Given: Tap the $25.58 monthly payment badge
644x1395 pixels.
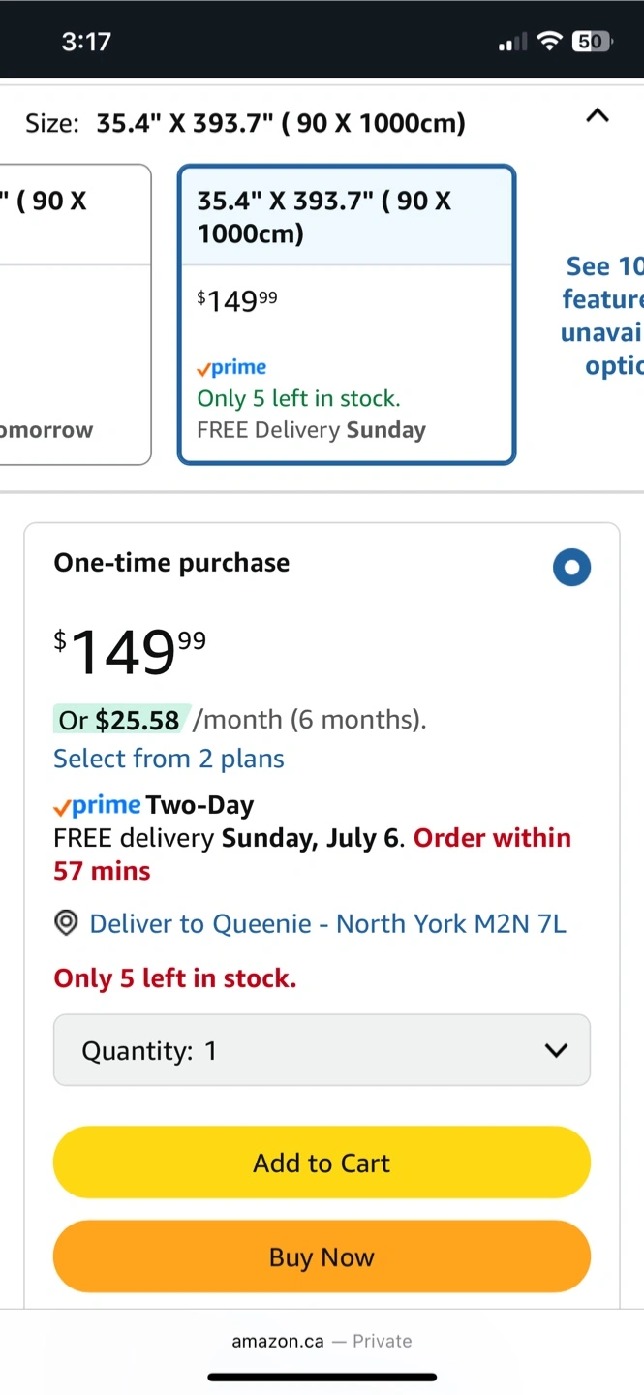Looking at the screenshot, I should pos(120,720).
